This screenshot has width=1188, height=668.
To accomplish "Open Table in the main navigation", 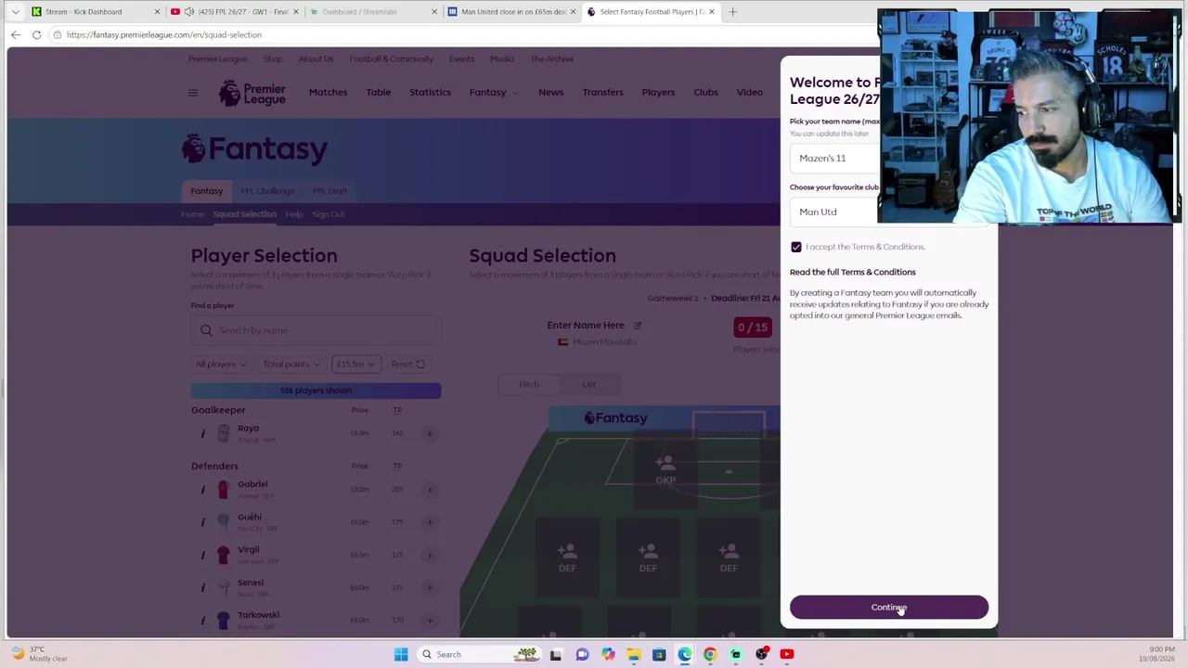I will point(378,93).
